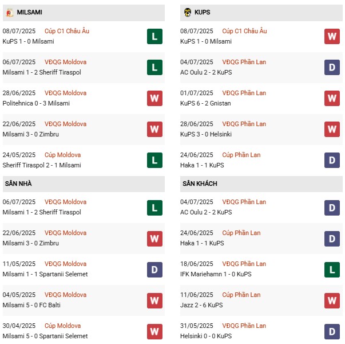Click W badge for Politehnica 0-3 Milsami
345x344 pixels.
154,99
